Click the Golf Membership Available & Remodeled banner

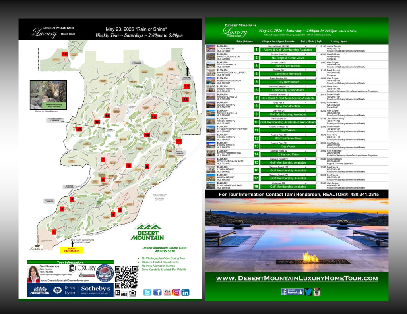(288, 122)
